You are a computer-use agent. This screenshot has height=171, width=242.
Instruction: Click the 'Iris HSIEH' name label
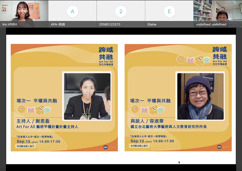(x=9, y=25)
